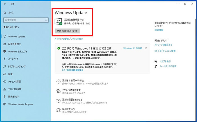Open 回復 (Recovery) in sidebar
This screenshot has width=197, height=122.
[x=10, y=74]
